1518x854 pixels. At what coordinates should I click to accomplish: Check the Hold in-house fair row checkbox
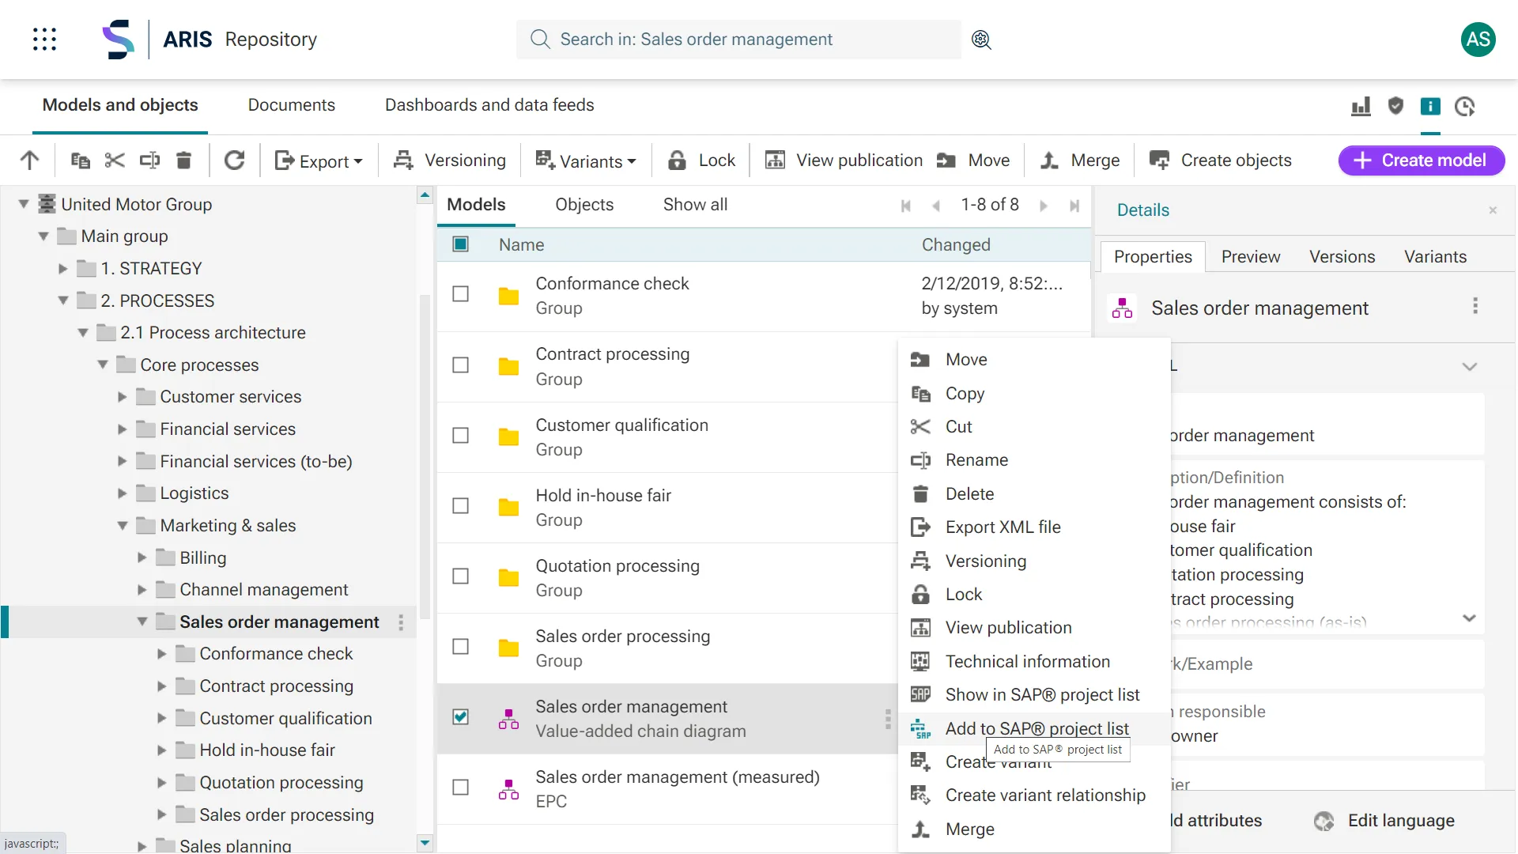(x=460, y=506)
